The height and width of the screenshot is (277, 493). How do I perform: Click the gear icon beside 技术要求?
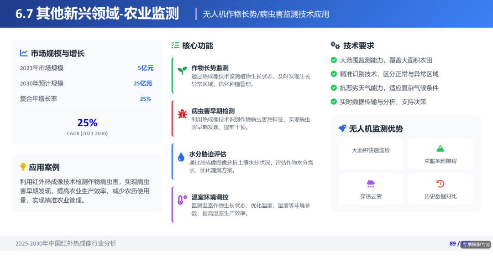(x=335, y=46)
